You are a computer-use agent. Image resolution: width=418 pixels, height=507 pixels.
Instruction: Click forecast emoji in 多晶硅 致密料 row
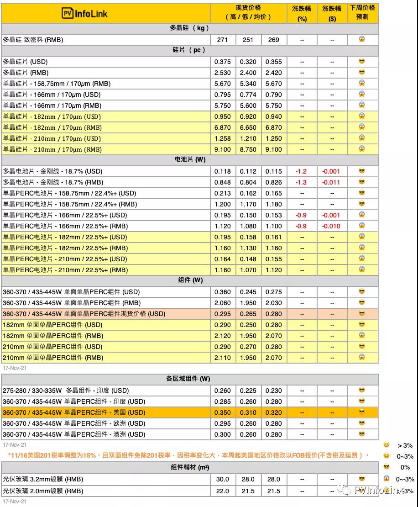(362, 40)
